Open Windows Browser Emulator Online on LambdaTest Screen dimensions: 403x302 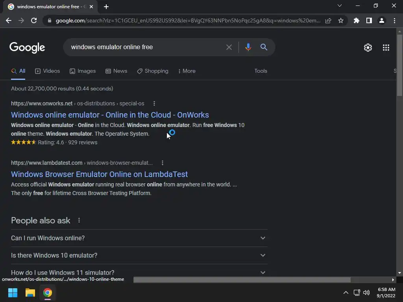(99, 174)
